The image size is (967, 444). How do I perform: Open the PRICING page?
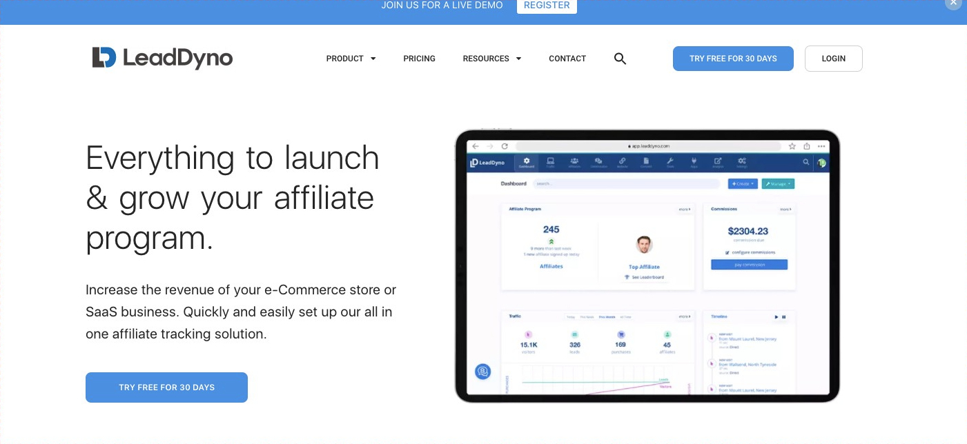point(420,59)
